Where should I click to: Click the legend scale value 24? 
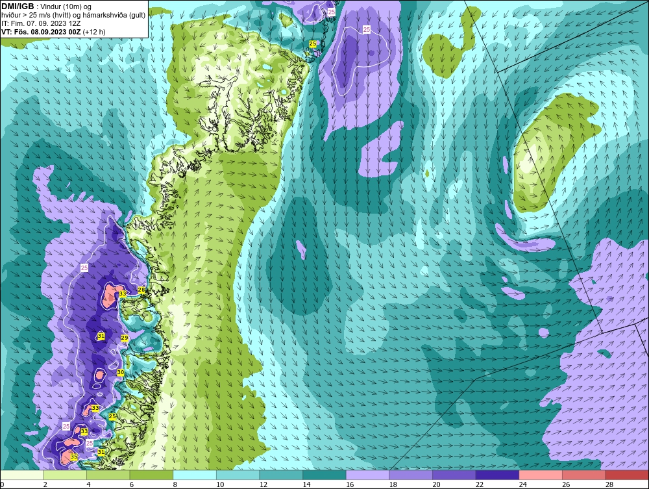pyautogui.click(x=522, y=484)
